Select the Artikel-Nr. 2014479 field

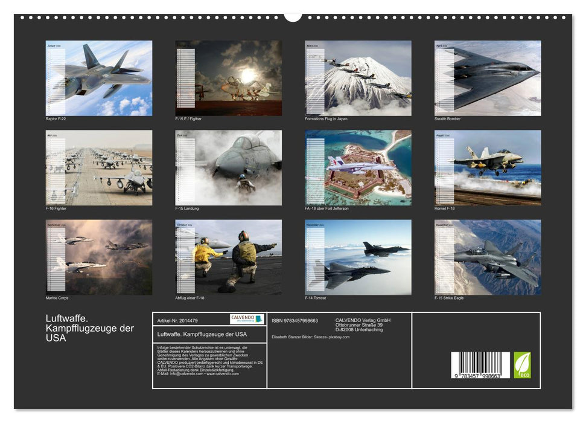pos(179,320)
